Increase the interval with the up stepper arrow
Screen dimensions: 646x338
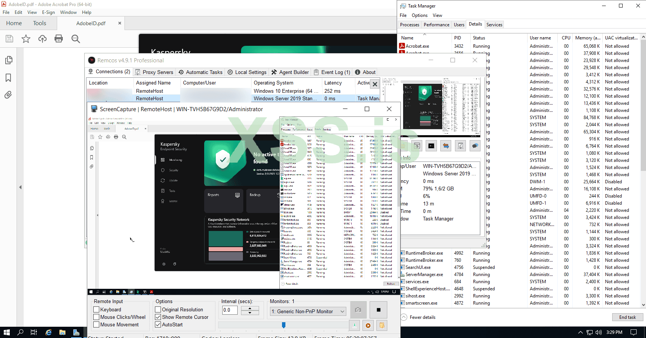[250, 308]
